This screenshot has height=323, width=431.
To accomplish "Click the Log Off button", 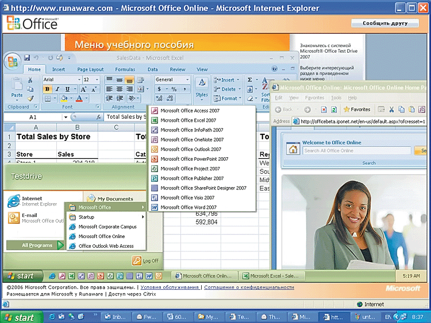I will (x=145, y=260).
